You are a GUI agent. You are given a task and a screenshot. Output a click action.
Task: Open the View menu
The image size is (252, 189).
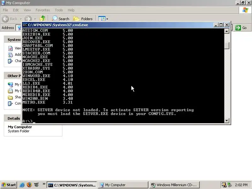tap(27, 10)
